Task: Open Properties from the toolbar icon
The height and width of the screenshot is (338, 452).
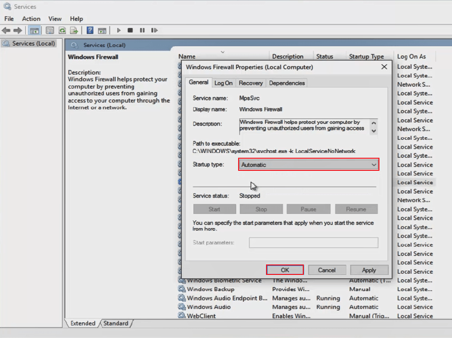Action: (x=50, y=30)
